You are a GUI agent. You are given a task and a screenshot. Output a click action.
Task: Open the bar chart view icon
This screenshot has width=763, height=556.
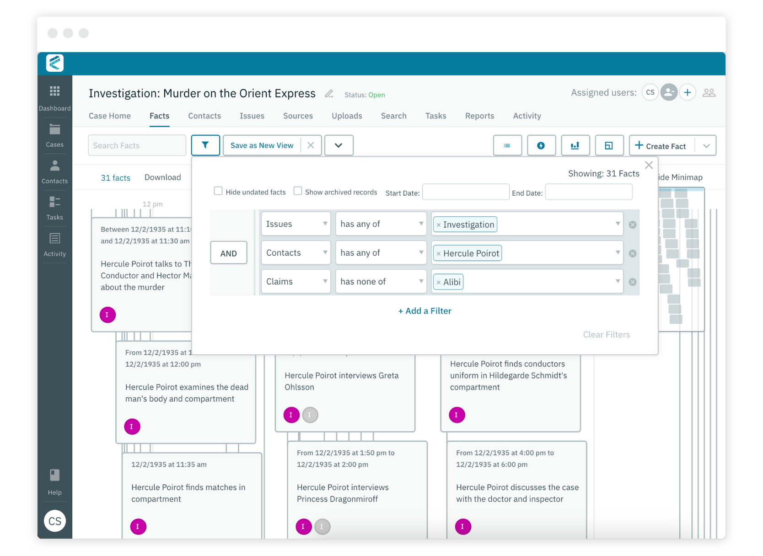(575, 145)
